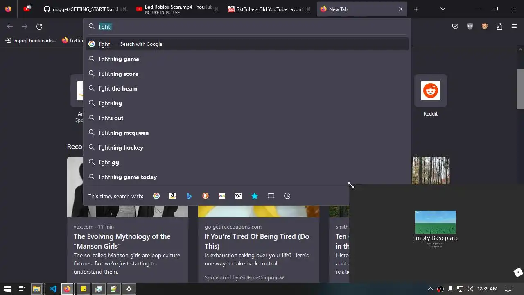
Task: Open the Import bookmarks toolbar item
Action: (31, 40)
